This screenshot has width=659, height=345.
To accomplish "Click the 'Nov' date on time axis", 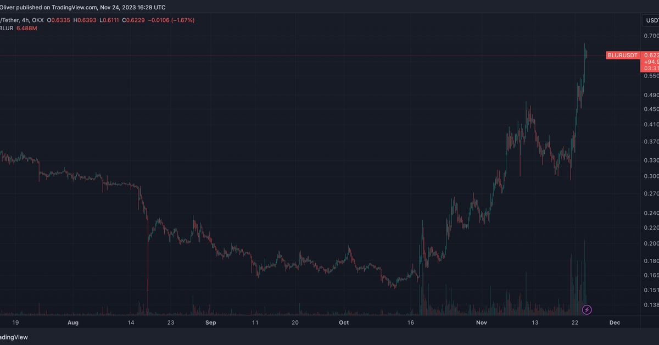I will coord(482,323).
